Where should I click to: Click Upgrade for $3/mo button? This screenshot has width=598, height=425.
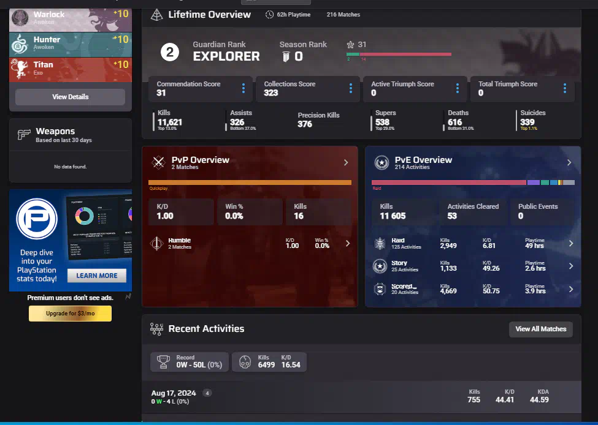tap(70, 314)
